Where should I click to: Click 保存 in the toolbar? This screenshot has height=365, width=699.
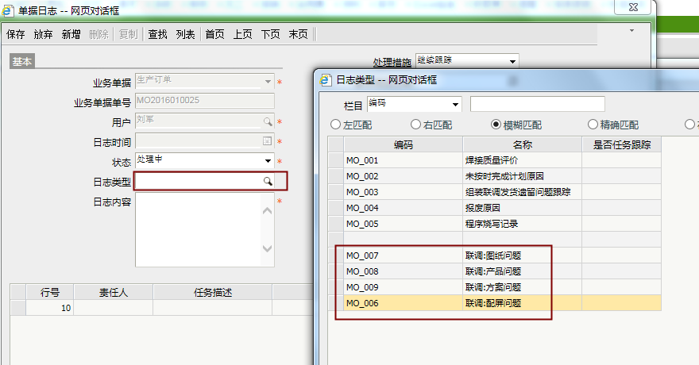(x=16, y=34)
